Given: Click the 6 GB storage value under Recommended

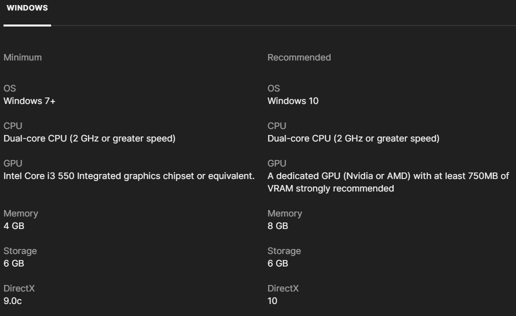Looking at the screenshot, I should [x=278, y=263].
